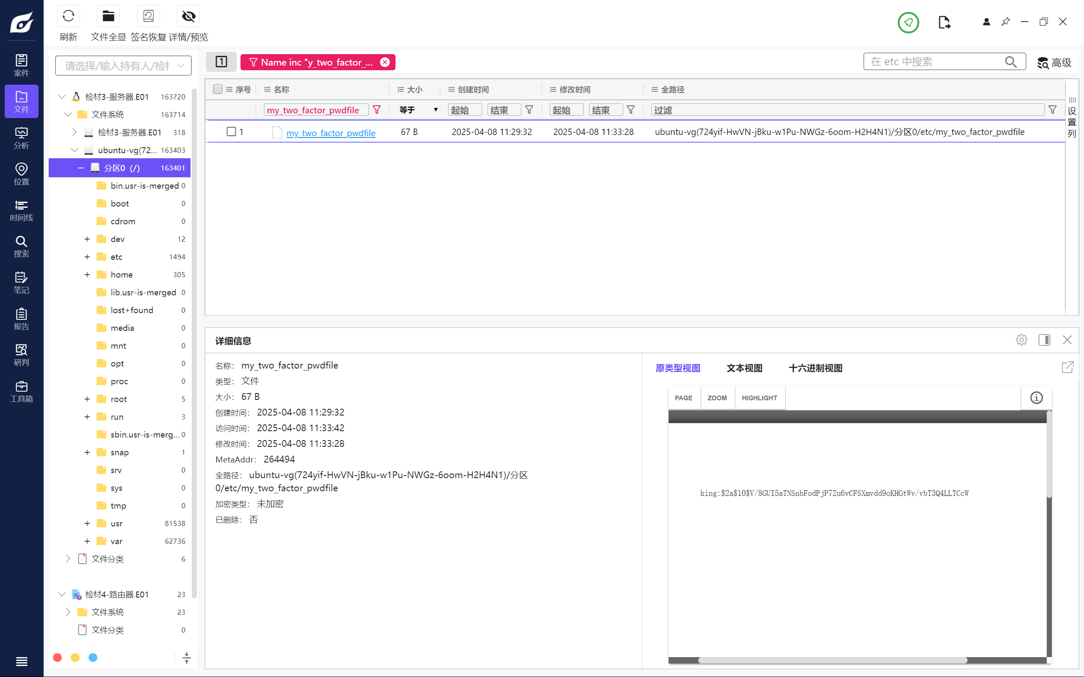This screenshot has height=677, width=1084.
Task: Click the pin window icon
Action: click(1006, 22)
